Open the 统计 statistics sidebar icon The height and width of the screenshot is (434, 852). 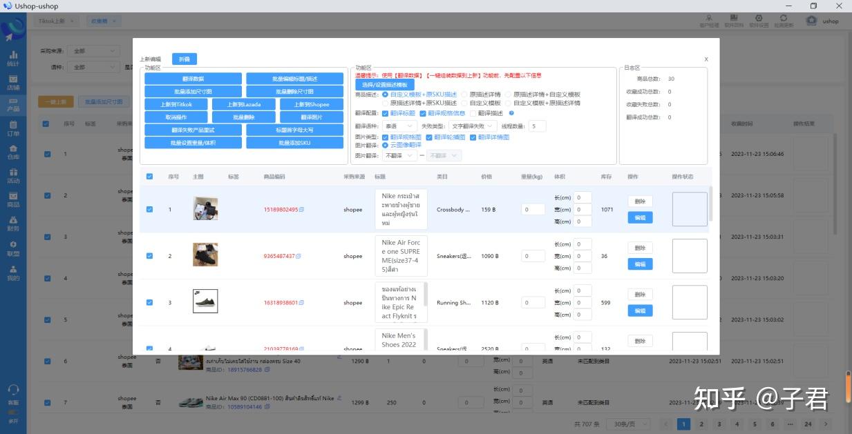(x=13, y=58)
